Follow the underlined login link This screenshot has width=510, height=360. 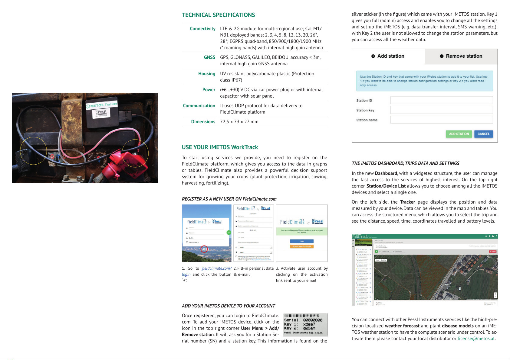click(x=186, y=274)
